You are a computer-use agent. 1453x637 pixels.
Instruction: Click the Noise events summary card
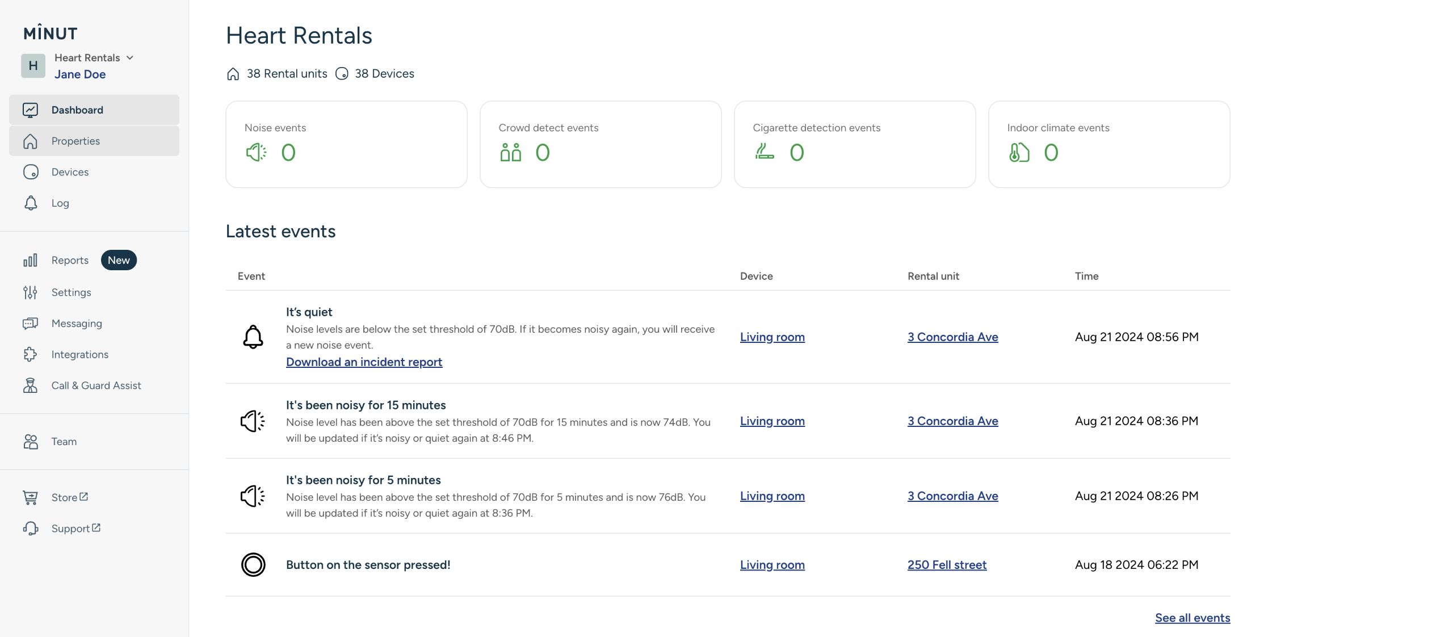click(x=346, y=144)
